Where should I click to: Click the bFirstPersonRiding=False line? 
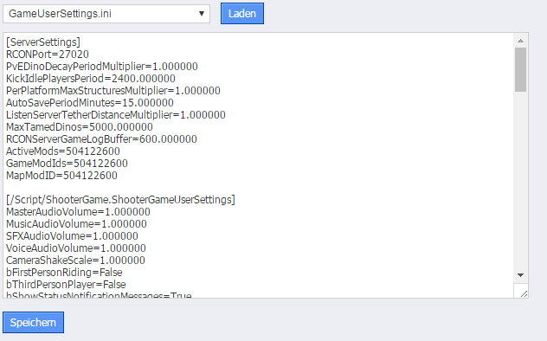pos(64,273)
